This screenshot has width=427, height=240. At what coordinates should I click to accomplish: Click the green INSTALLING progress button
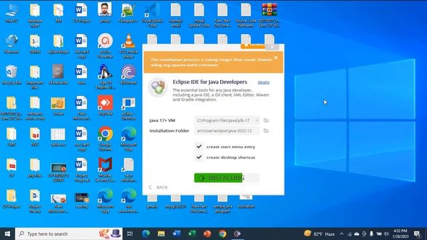226,178
